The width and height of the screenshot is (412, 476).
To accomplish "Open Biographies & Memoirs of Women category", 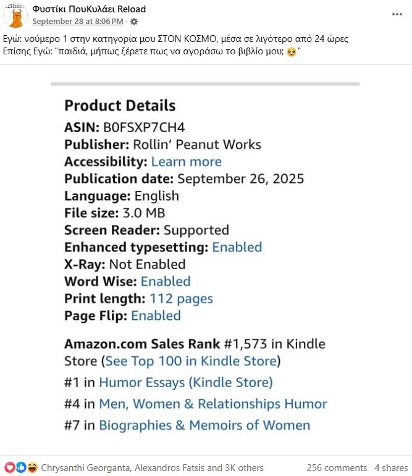I will coord(204,425).
